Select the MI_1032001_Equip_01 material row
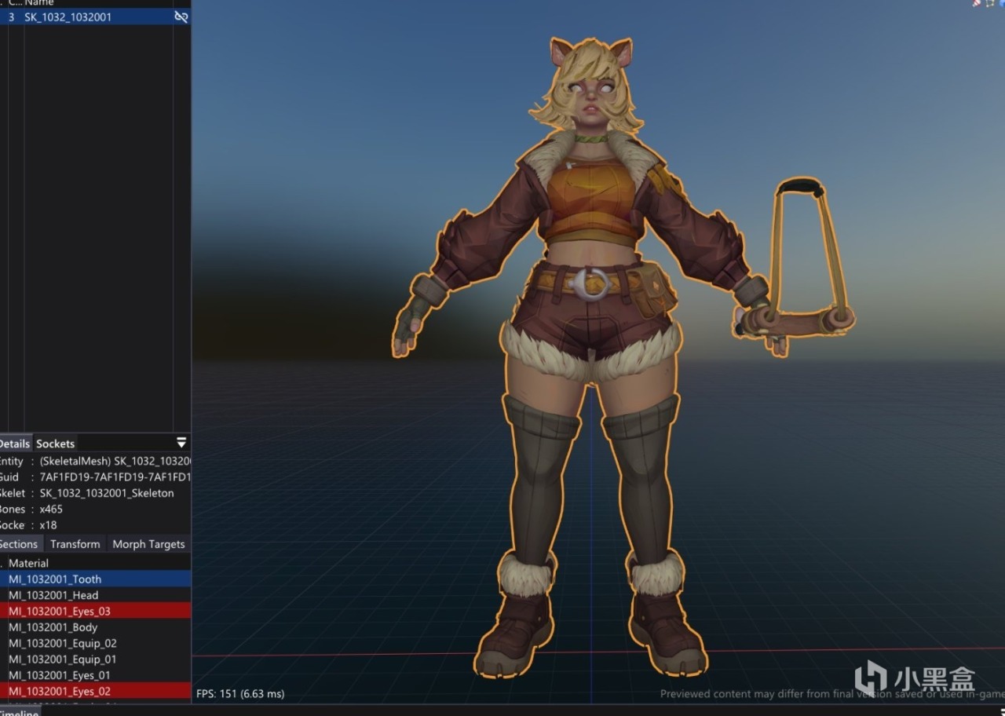The image size is (1005, 716). 96,659
